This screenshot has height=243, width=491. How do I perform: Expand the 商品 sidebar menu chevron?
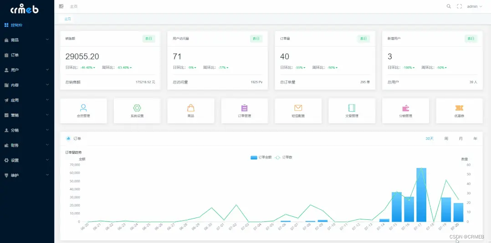coord(47,40)
